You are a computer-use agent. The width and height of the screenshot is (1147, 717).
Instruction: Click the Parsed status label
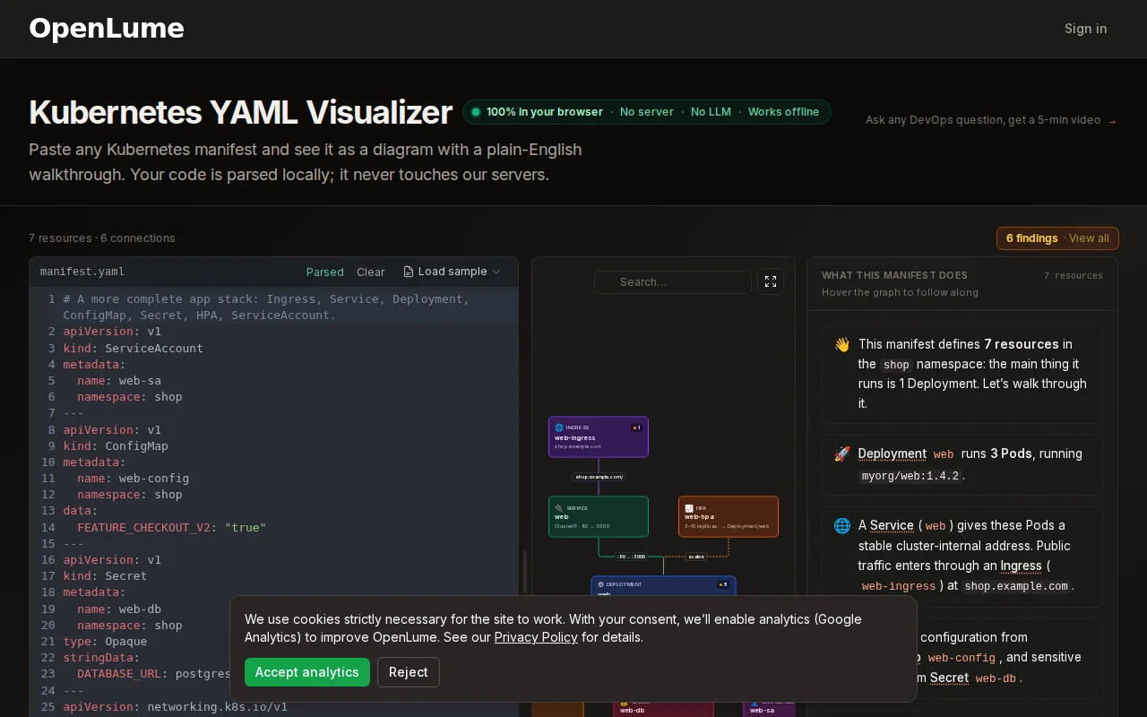[324, 272]
